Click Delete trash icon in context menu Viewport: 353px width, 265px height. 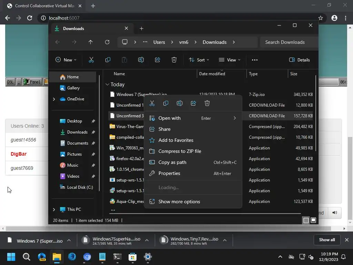[x=207, y=104]
